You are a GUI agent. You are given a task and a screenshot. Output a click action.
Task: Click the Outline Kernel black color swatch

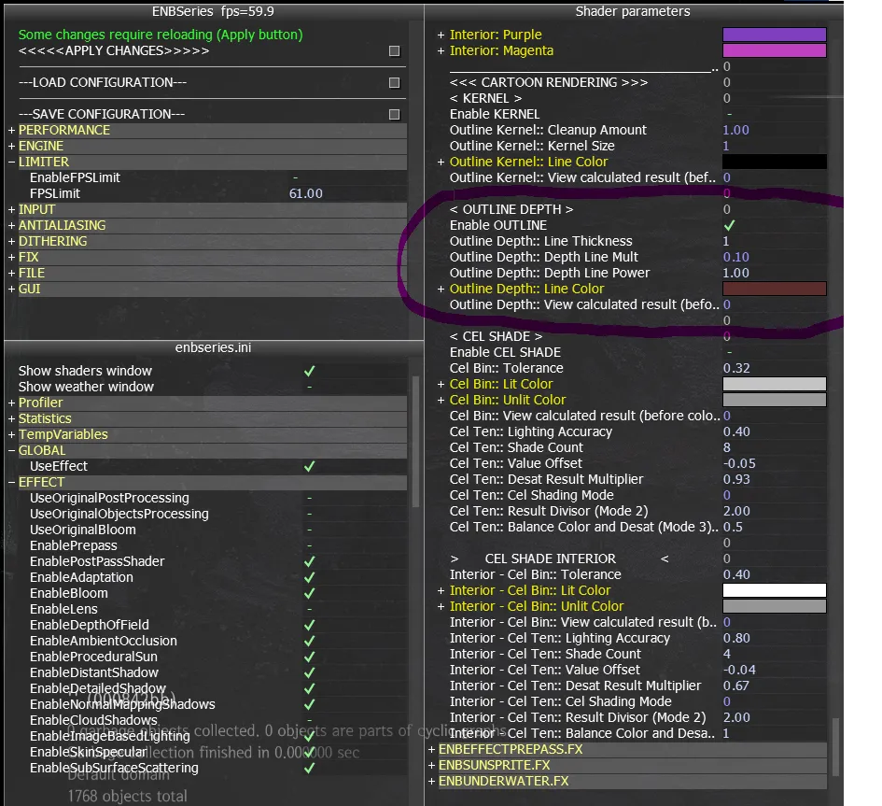(774, 162)
